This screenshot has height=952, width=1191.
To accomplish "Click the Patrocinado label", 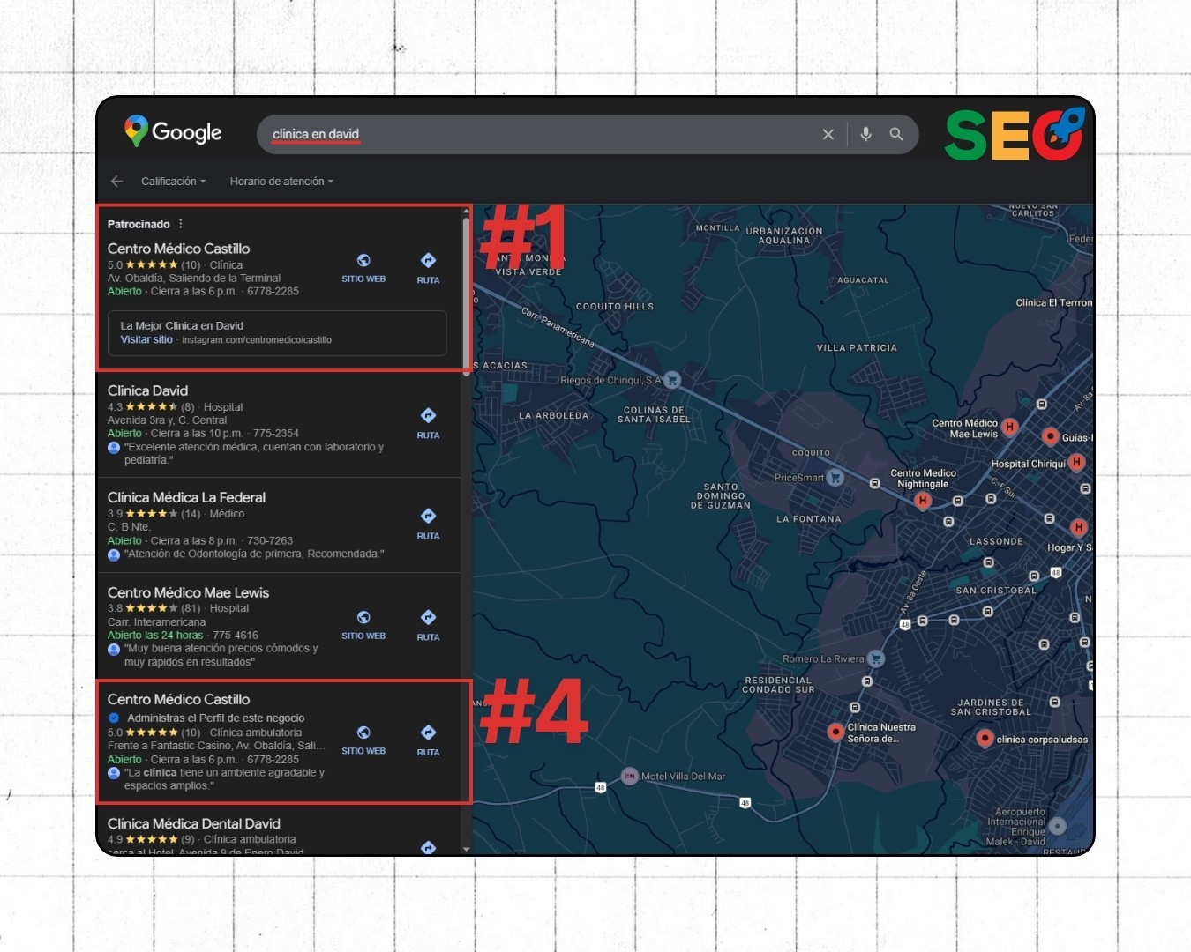I will [x=139, y=224].
